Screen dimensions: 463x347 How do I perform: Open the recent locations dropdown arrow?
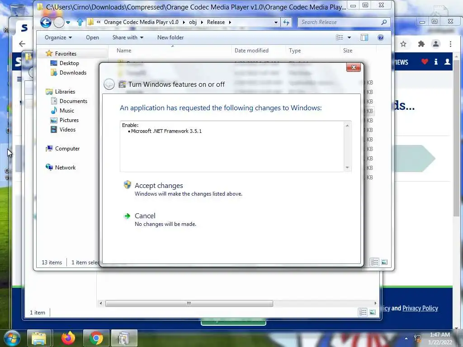68,23
